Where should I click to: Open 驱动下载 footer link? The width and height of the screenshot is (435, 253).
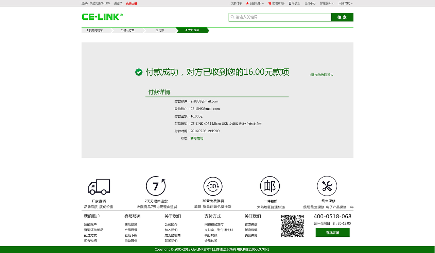(131, 235)
